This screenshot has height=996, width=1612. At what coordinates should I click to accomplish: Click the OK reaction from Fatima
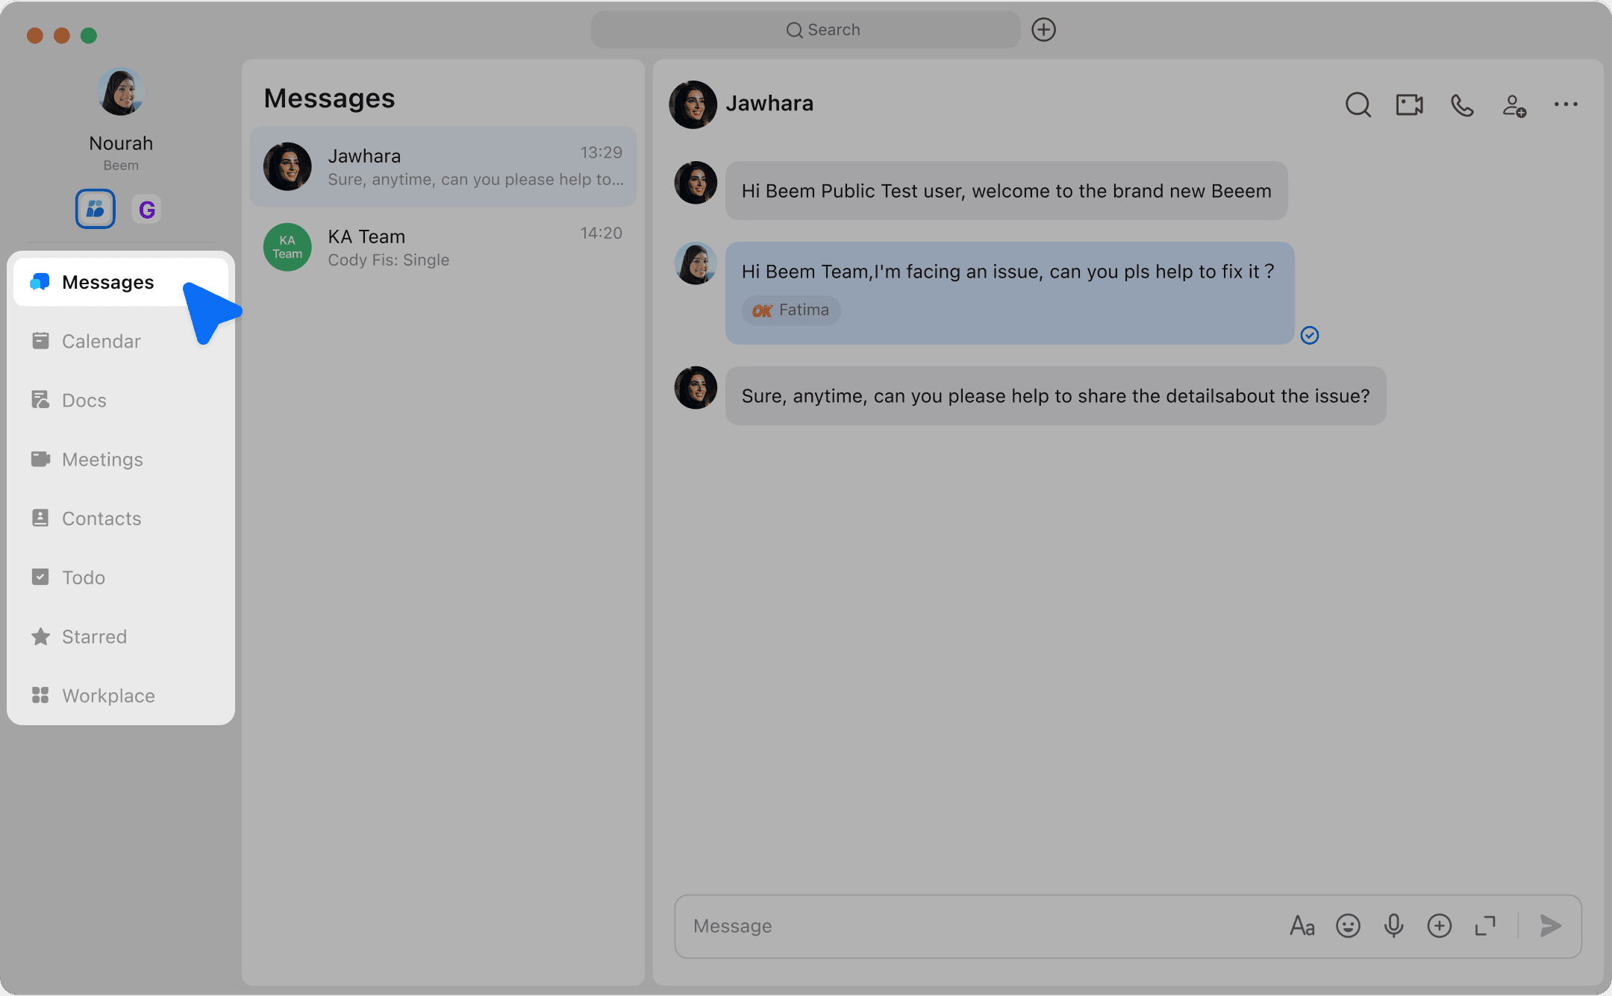tap(791, 310)
